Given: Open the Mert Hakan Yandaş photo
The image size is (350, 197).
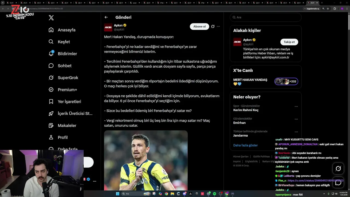Looking at the screenshot, I should 146,160.
